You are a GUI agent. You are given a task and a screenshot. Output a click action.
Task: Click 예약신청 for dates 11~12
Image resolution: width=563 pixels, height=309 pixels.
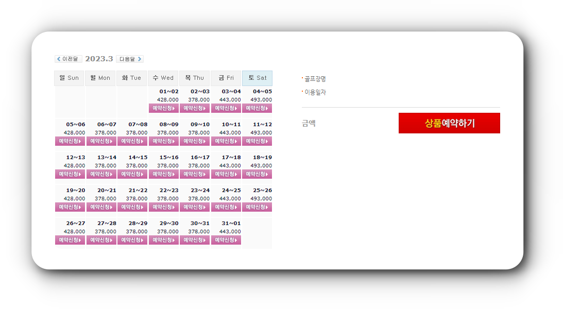click(x=257, y=141)
